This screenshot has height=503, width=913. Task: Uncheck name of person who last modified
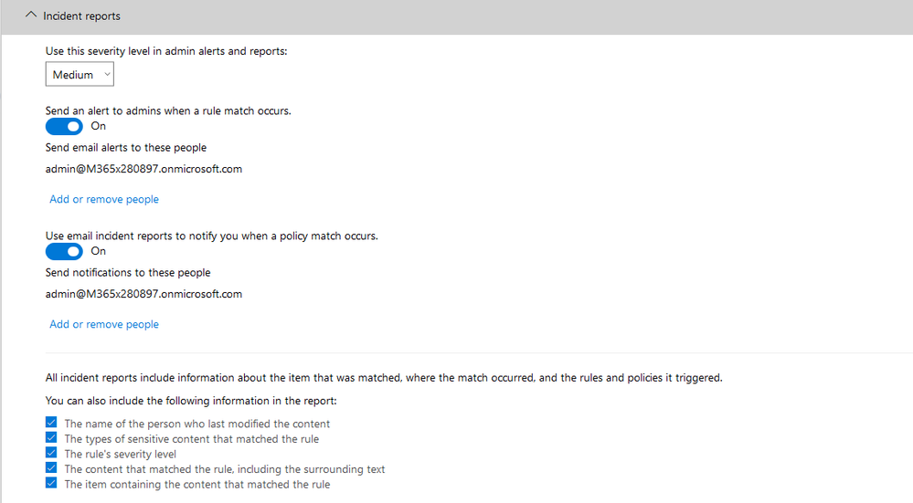point(51,422)
